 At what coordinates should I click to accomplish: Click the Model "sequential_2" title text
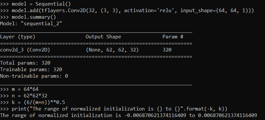[x=31, y=24]
